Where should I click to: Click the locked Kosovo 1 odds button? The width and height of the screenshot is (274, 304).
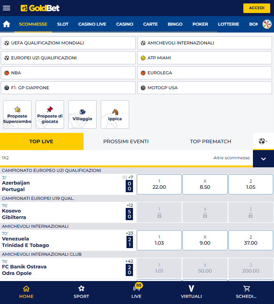(x=159, y=212)
